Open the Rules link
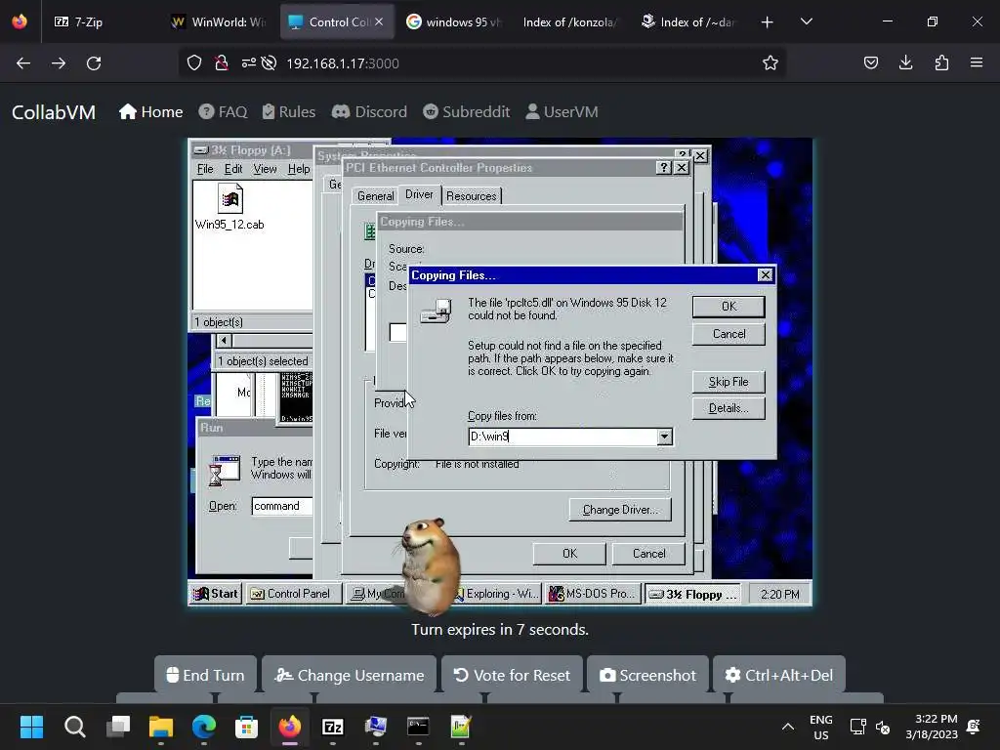This screenshot has height=750, width=1000. (289, 112)
